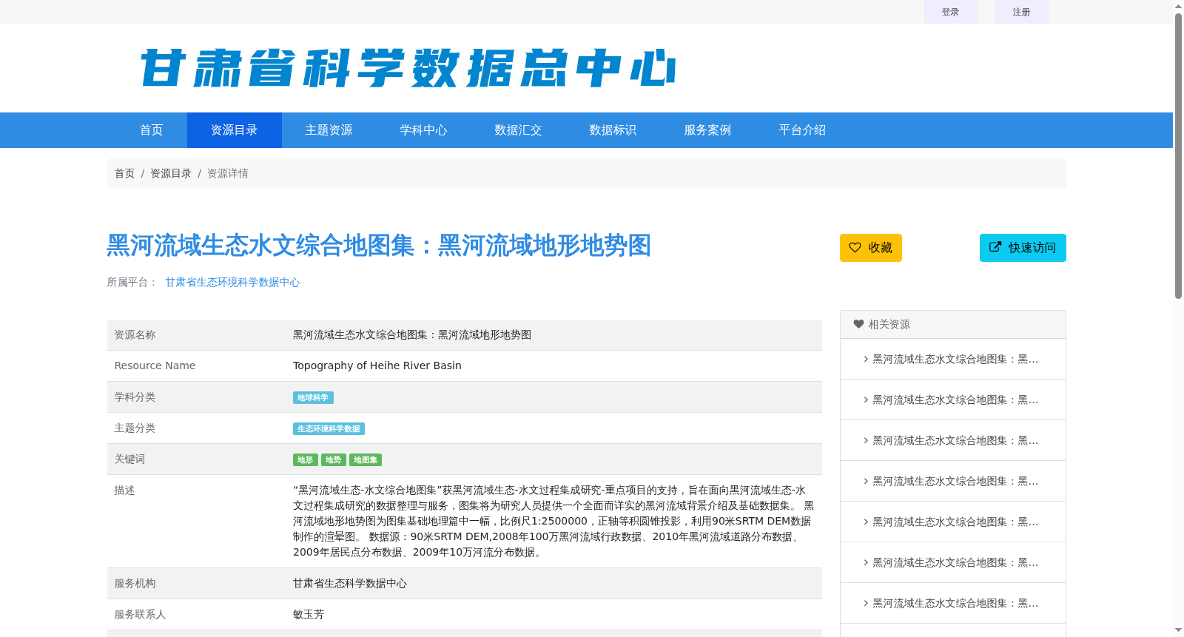Click the scrollbar down arrow
The image size is (1184, 637).
click(x=1178, y=630)
